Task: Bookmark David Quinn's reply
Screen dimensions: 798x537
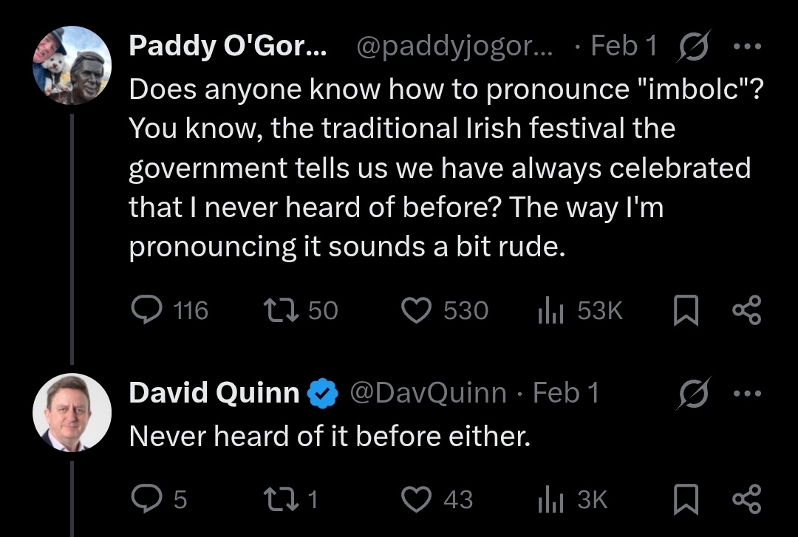Action: [686, 500]
